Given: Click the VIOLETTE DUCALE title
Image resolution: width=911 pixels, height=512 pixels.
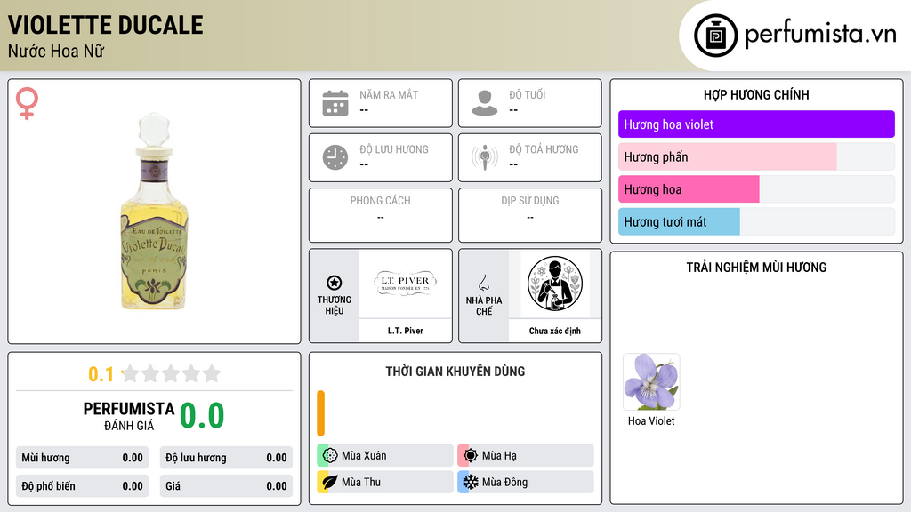Looking at the screenshot, I should [x=106, y=25].
